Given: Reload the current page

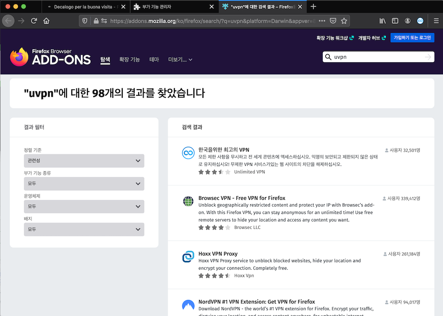Looking at the screenshot, I should coord(34,21).
